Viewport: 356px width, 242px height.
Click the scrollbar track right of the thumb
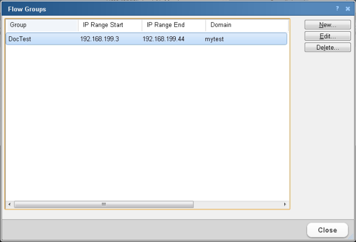tap(238, 205)
